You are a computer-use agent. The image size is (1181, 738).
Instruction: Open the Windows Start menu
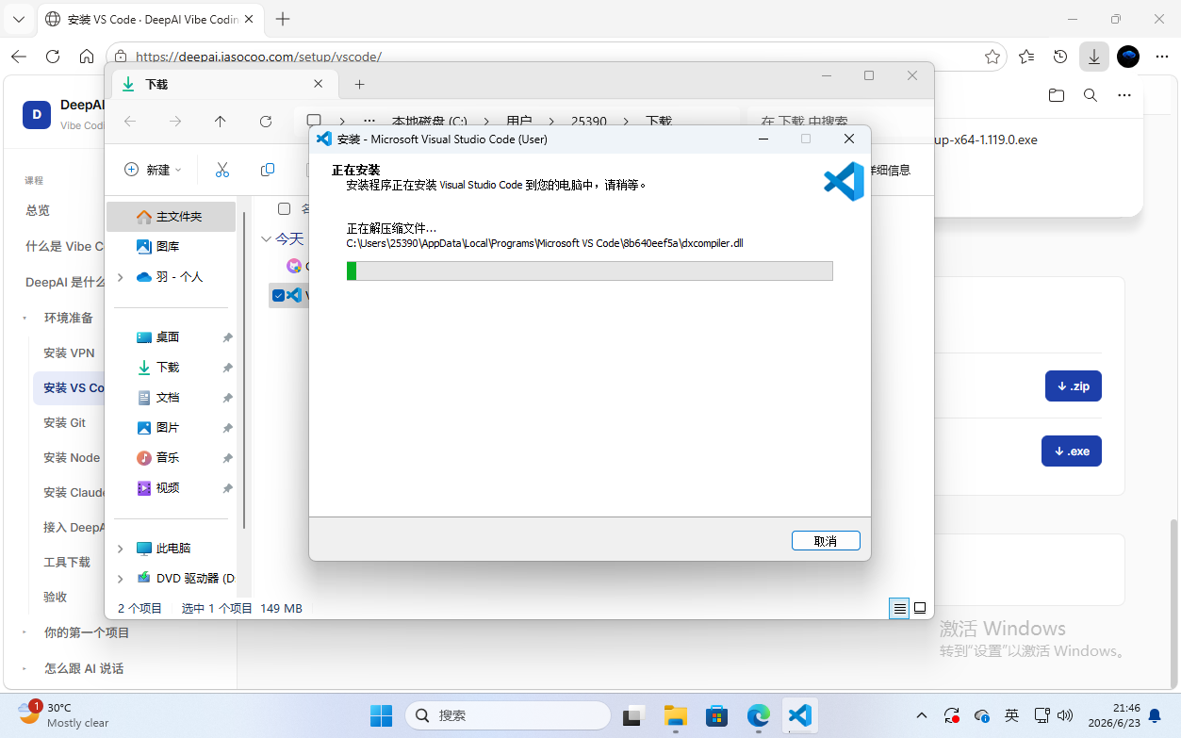(381, 715)
